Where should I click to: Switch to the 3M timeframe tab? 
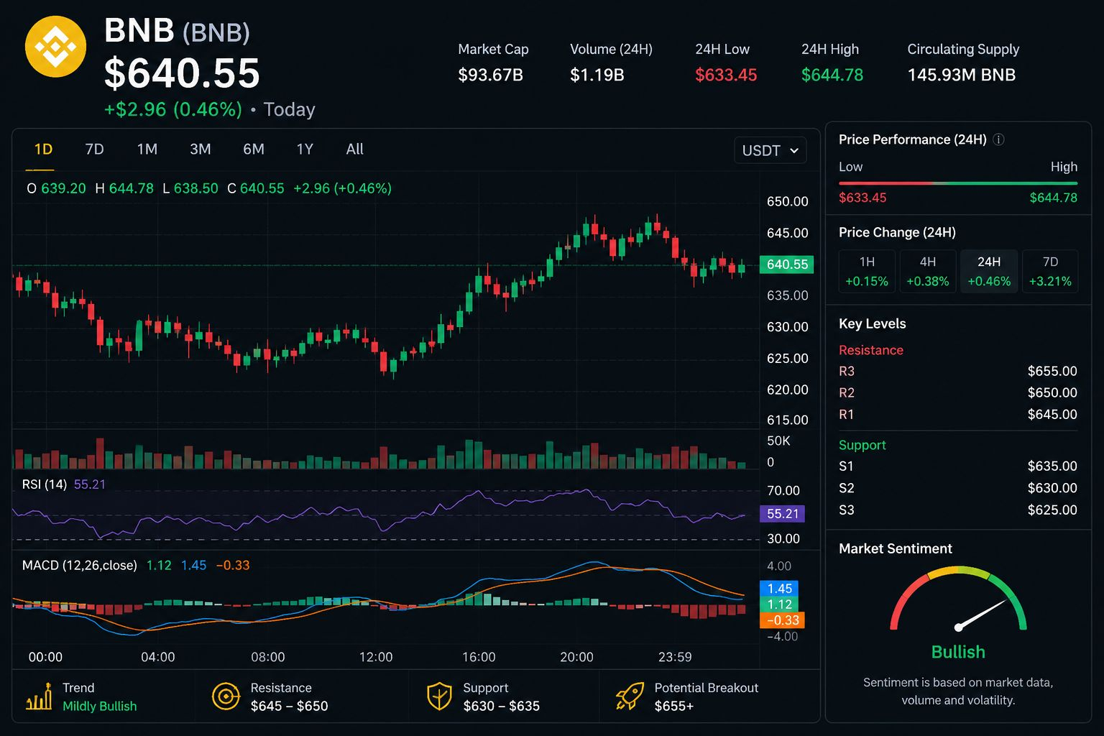200,149
